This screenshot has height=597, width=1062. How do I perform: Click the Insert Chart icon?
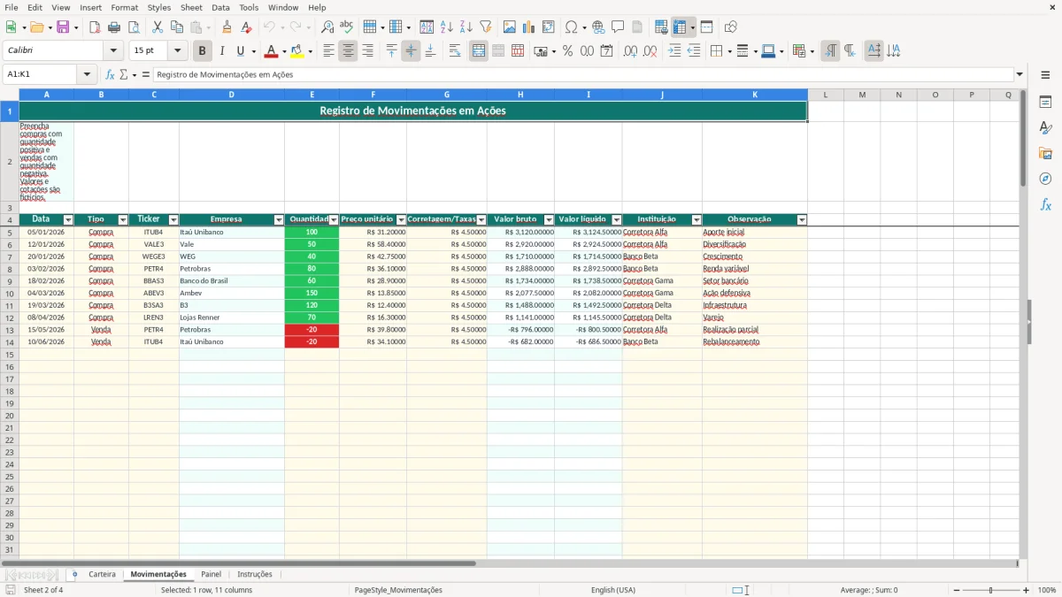529,27
